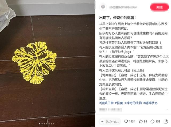Like the post with the heart icon
This screenshot has width=171, height=127.
click(126, 121)
